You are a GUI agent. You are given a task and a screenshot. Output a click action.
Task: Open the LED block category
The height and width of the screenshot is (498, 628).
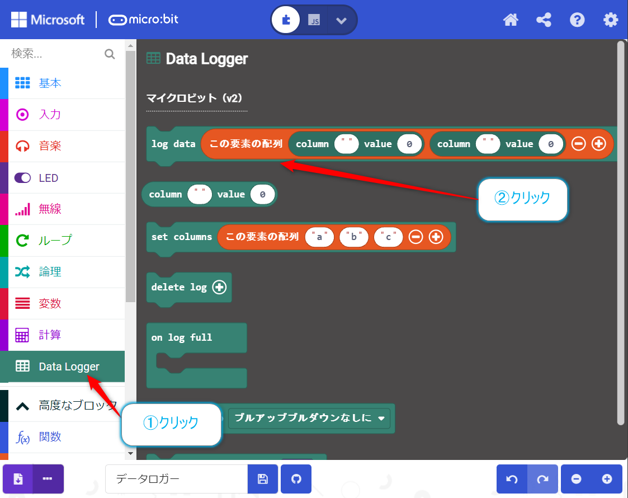(63, 177)
